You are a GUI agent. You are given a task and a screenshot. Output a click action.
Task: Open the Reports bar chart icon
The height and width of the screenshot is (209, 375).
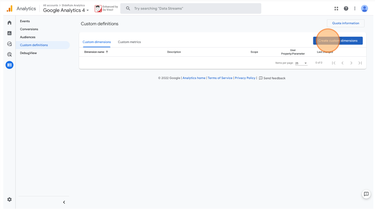pos(9,33)
